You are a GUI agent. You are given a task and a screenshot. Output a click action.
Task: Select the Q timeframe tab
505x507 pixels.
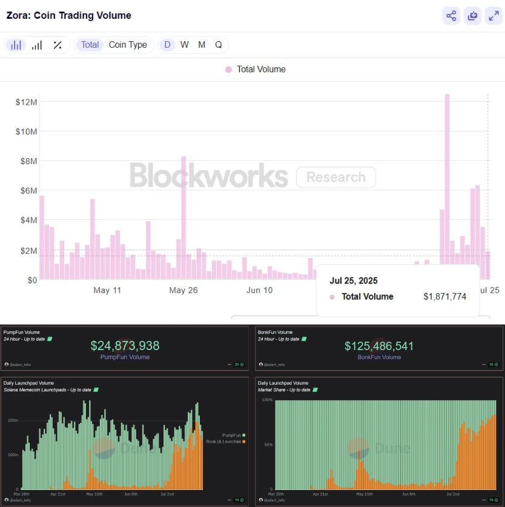[x=218, y=45]
